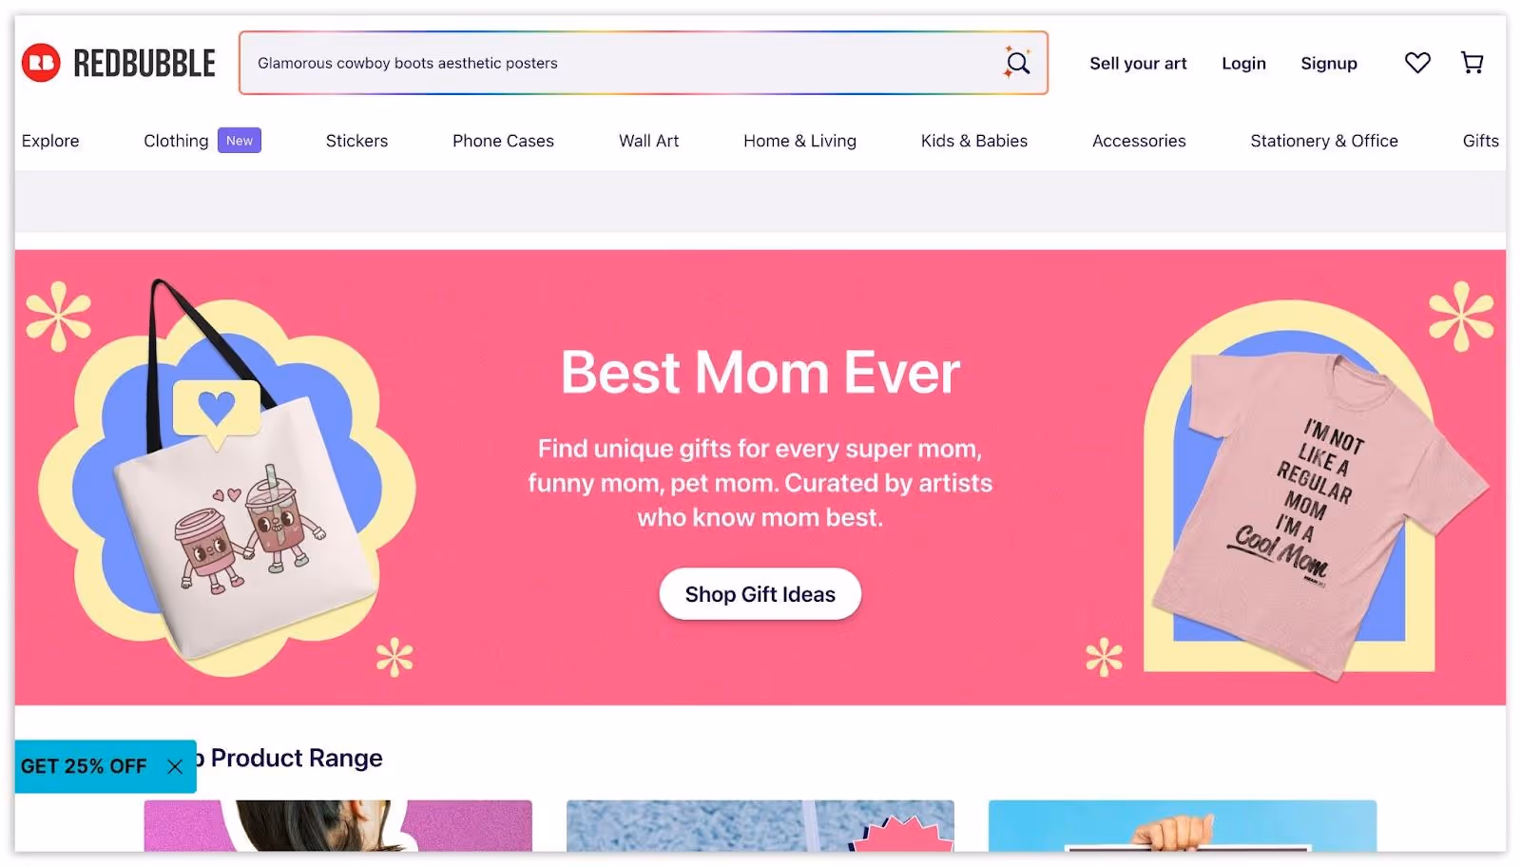Open the Explore menu
The image size is (1521, 867).
click(x=50, y=141)
